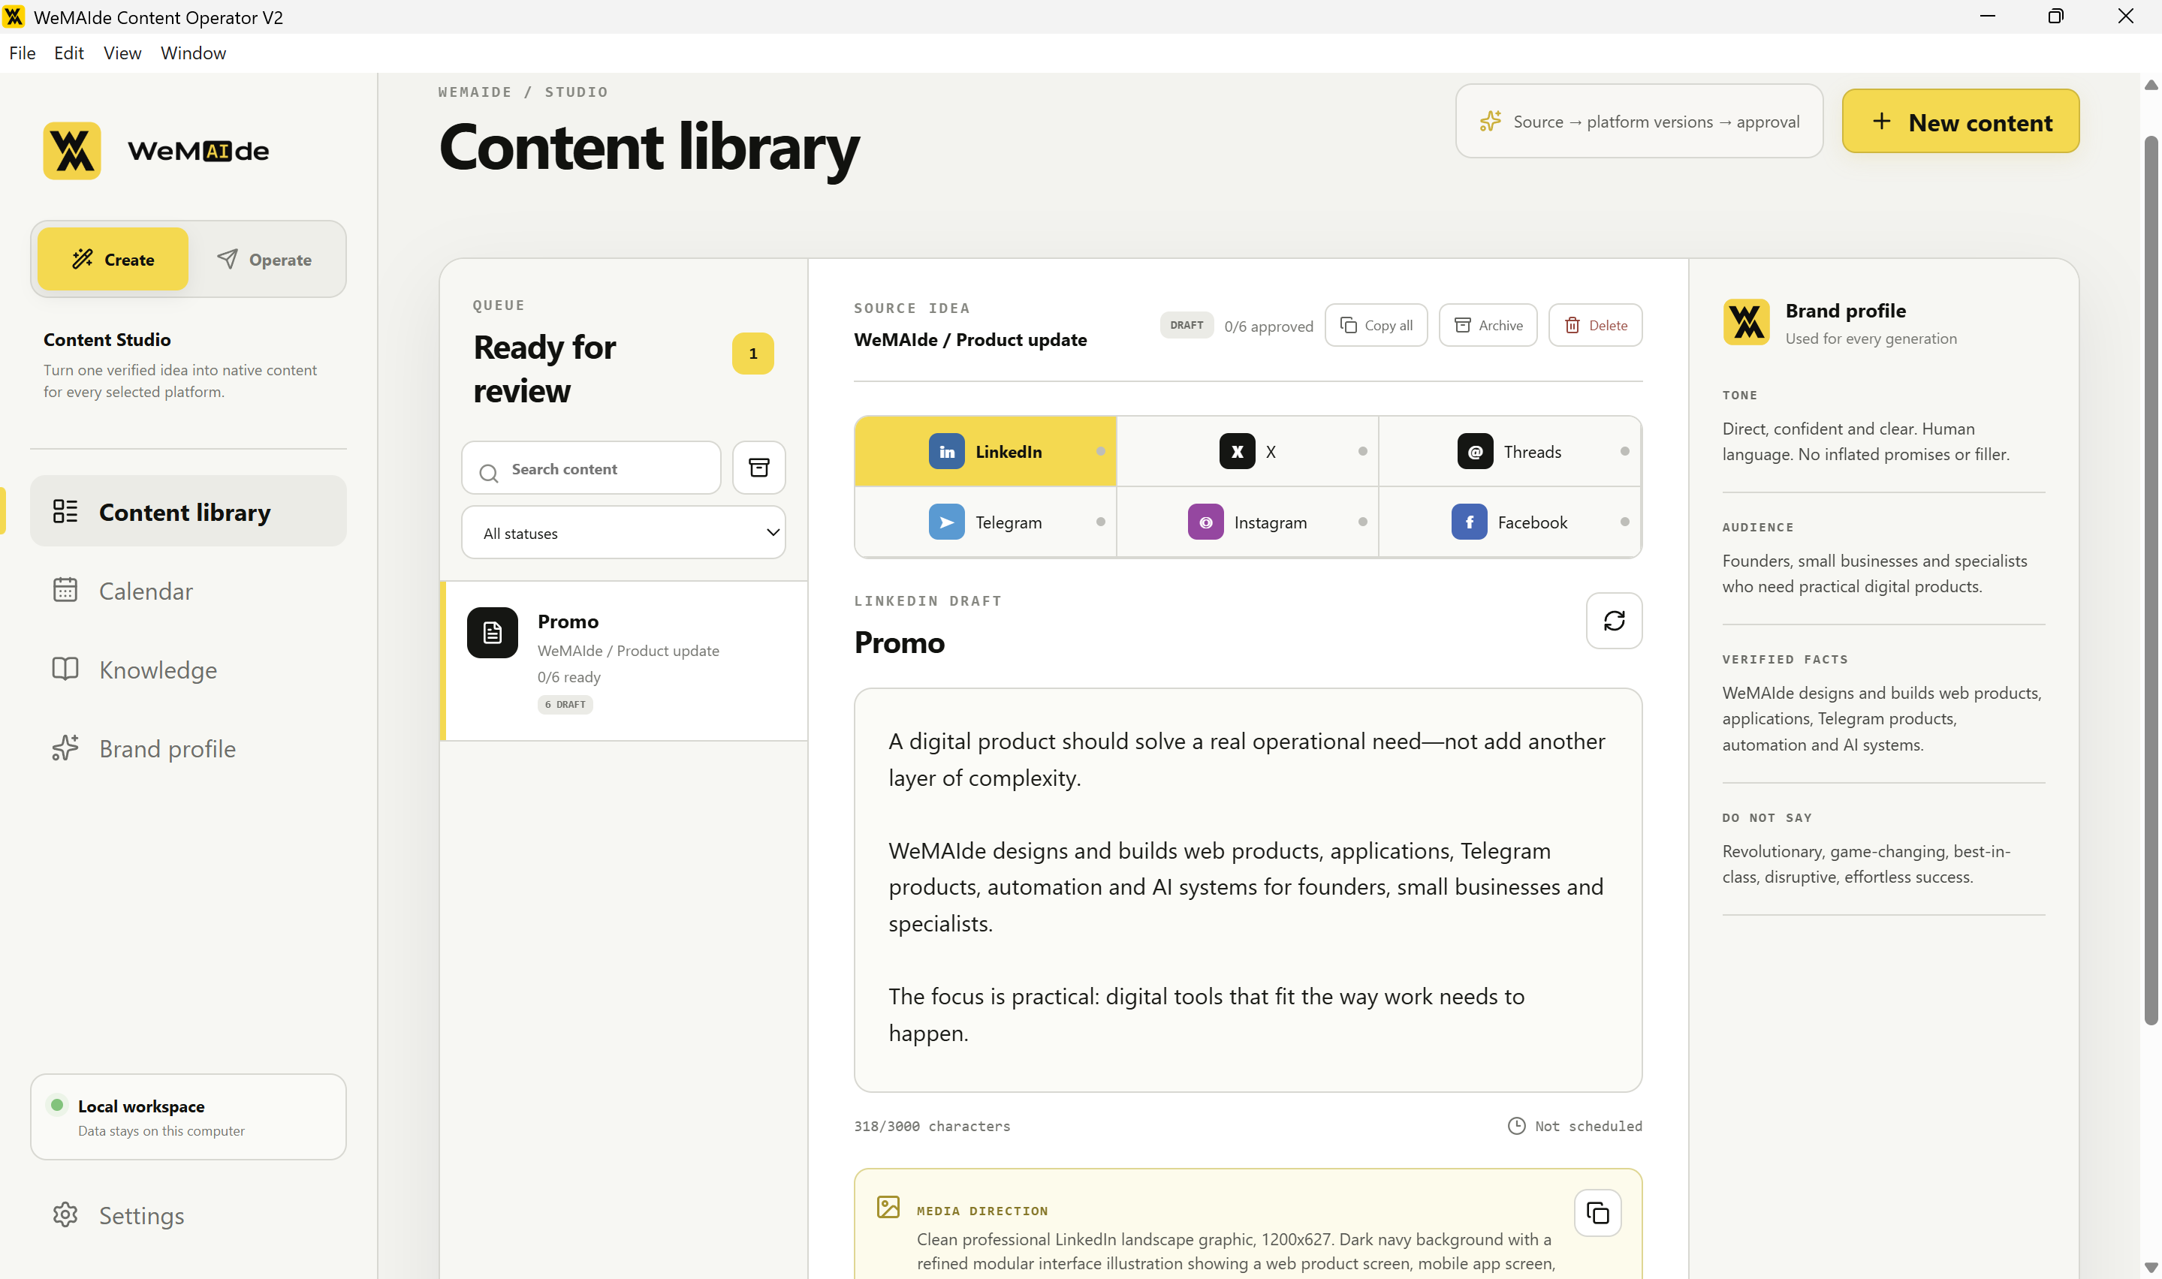Click the 0/6 approved text
The image size is (2162, 1279).
(x=1268, y=327)
